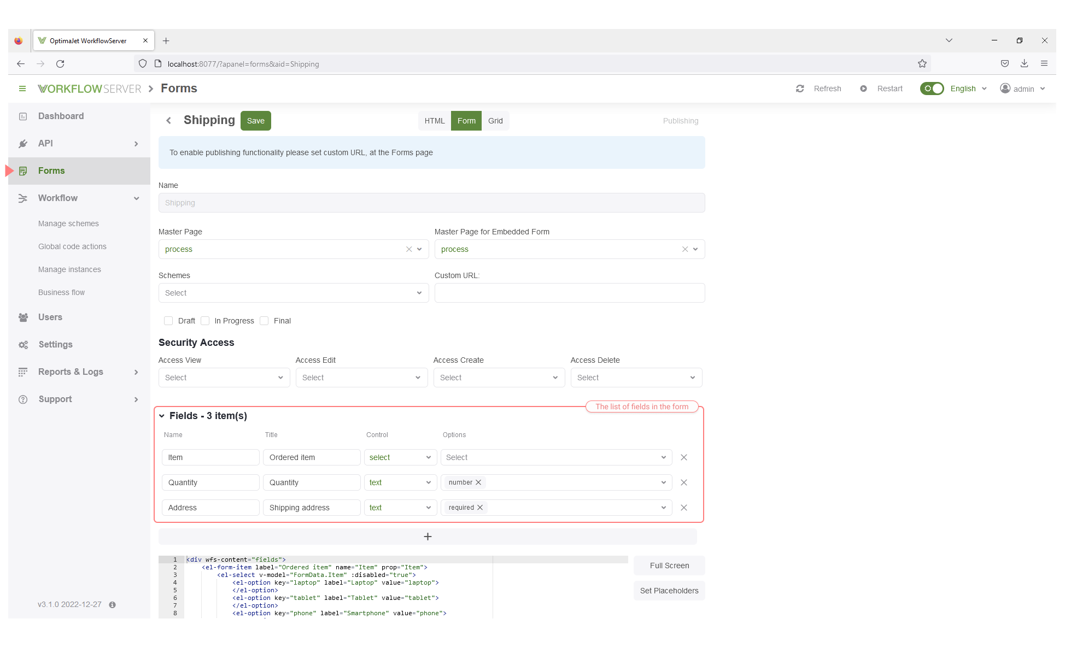Open Business flow menu item

pyautogui.click(x=61, y=292)
